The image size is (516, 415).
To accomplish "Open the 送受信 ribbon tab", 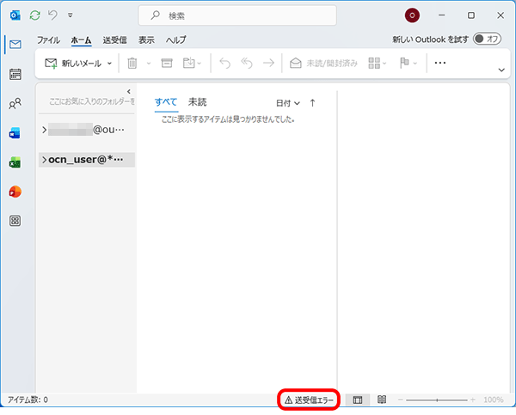I will (x=114, y=40).
